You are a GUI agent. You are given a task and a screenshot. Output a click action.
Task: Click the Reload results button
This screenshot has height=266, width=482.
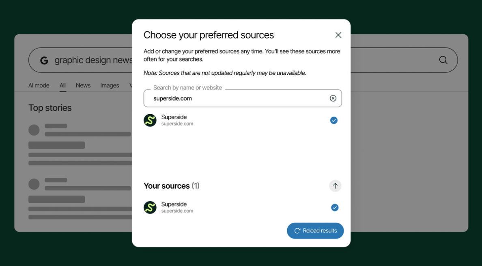coord(315,230)
